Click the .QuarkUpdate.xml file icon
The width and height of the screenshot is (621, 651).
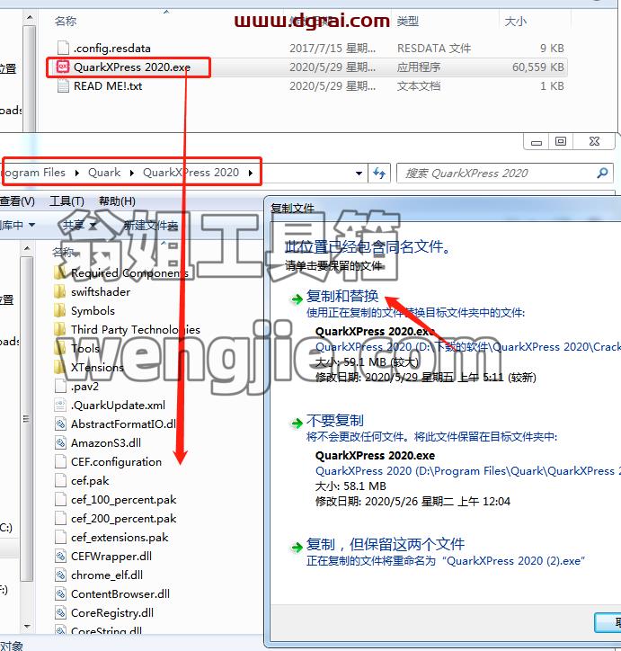60,405
